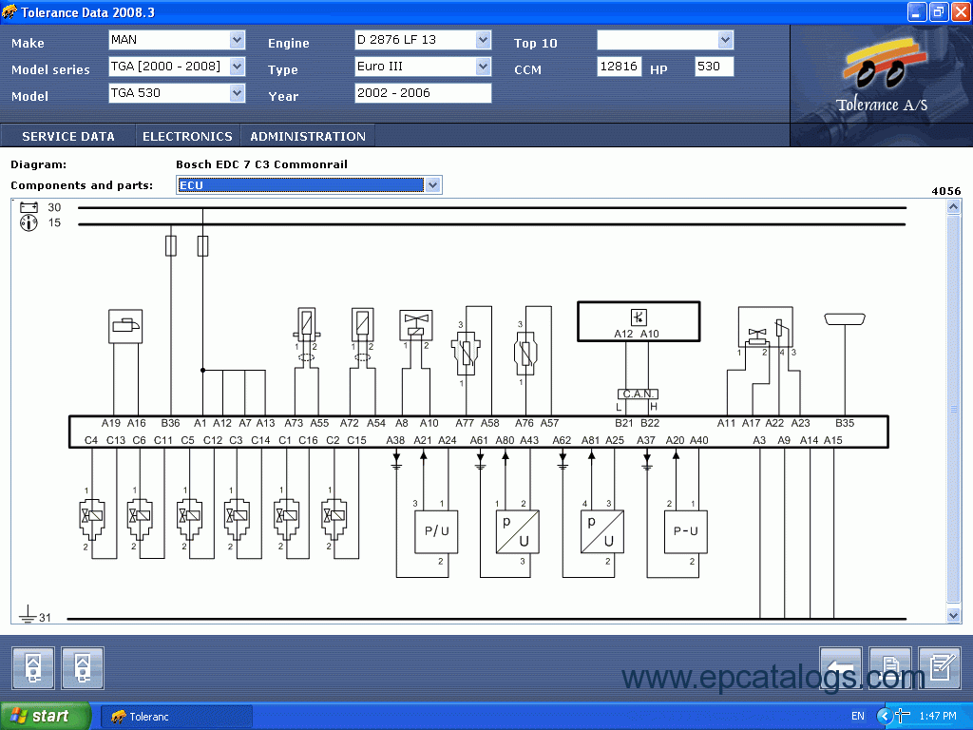Image resolution: width=973 pixels, height=730 pixels.
Task: Click the Year field showing 2002 - 2006
Action: 423,93
